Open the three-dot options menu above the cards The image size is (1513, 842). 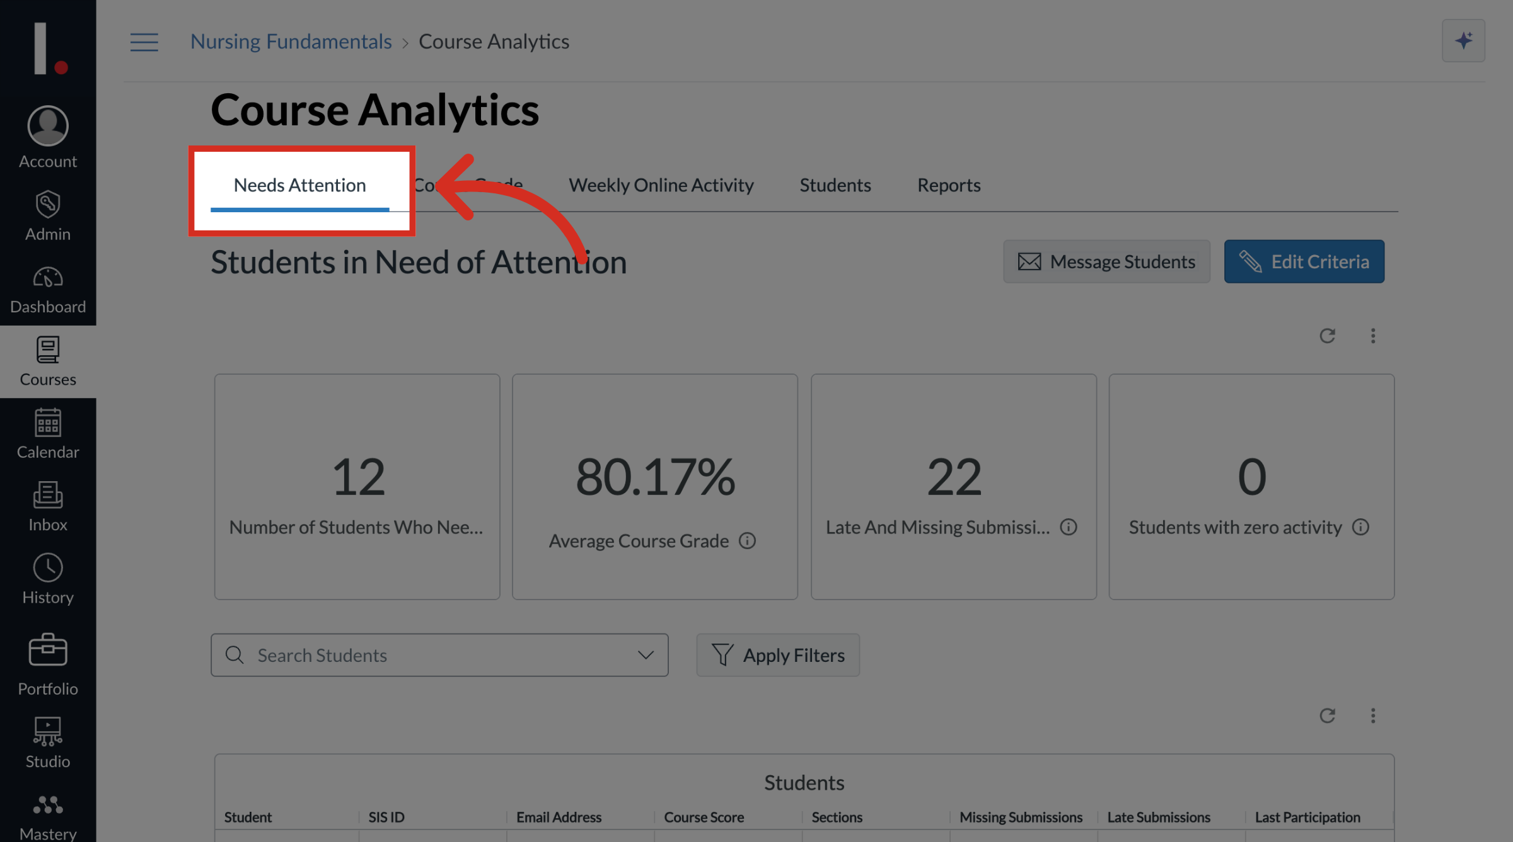coord(1373,336)
